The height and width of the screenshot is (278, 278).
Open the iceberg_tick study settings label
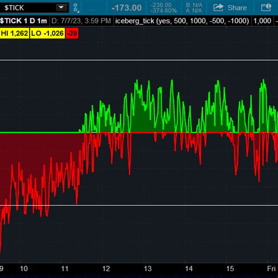pos(182,21)
